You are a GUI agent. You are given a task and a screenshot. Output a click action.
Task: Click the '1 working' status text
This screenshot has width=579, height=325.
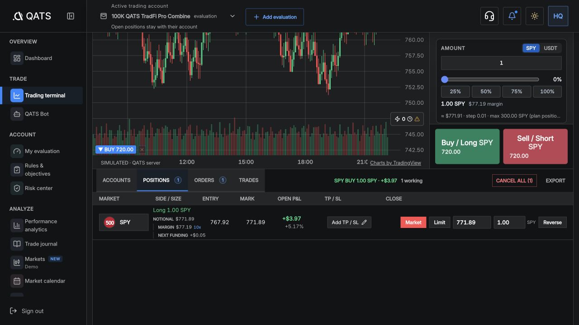(x=412, y=181)
